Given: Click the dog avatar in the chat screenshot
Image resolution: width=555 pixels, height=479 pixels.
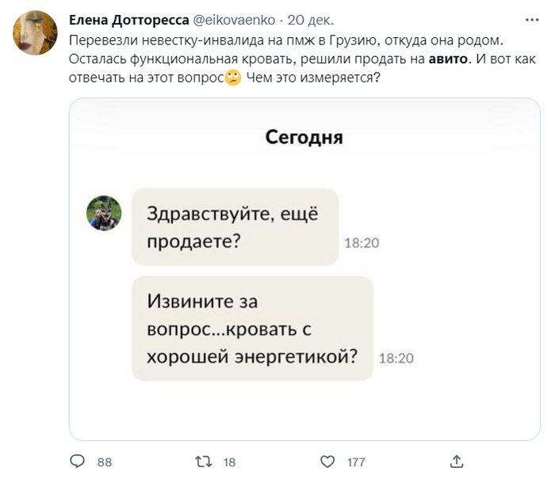Looking at the screenshot, I should [x=104, y=213].
